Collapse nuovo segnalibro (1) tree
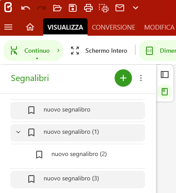This screenshot has width=176, height=193. point(18,132)
